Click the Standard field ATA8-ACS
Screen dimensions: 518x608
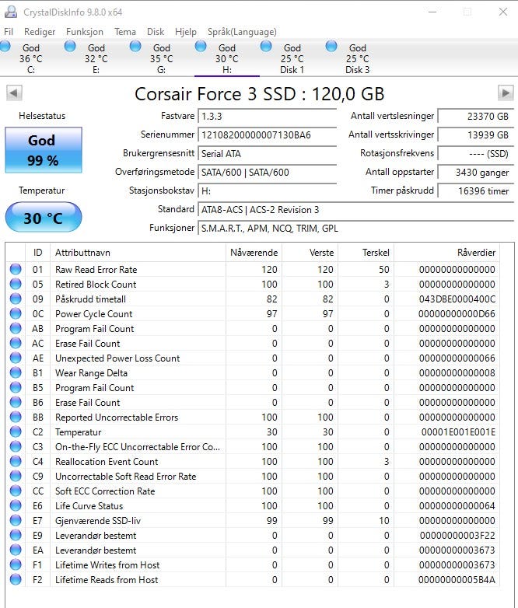click(x=355, y=210)
